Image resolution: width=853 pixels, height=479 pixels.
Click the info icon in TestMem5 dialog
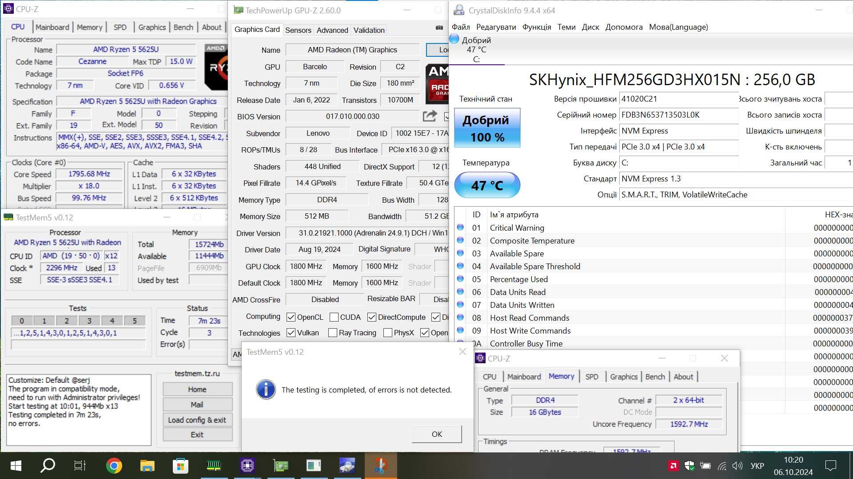click(x=266, y=389)
